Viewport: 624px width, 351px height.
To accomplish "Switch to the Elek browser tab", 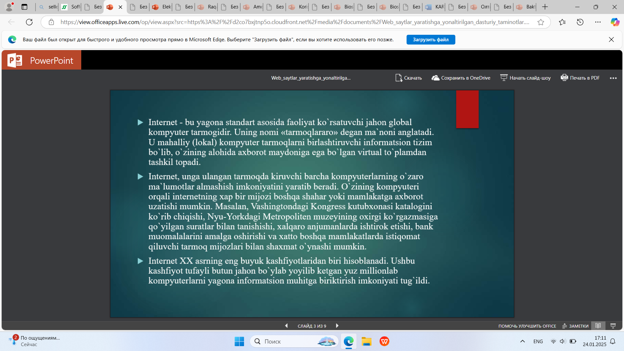I will click(162, 7).
